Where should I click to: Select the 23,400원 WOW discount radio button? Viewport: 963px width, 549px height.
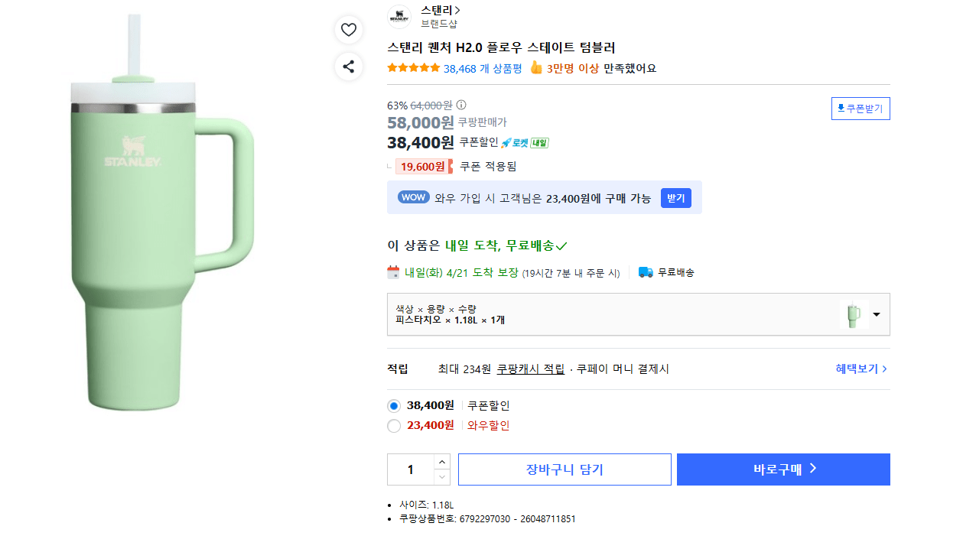pyautogui.click(x=393, y=426)
